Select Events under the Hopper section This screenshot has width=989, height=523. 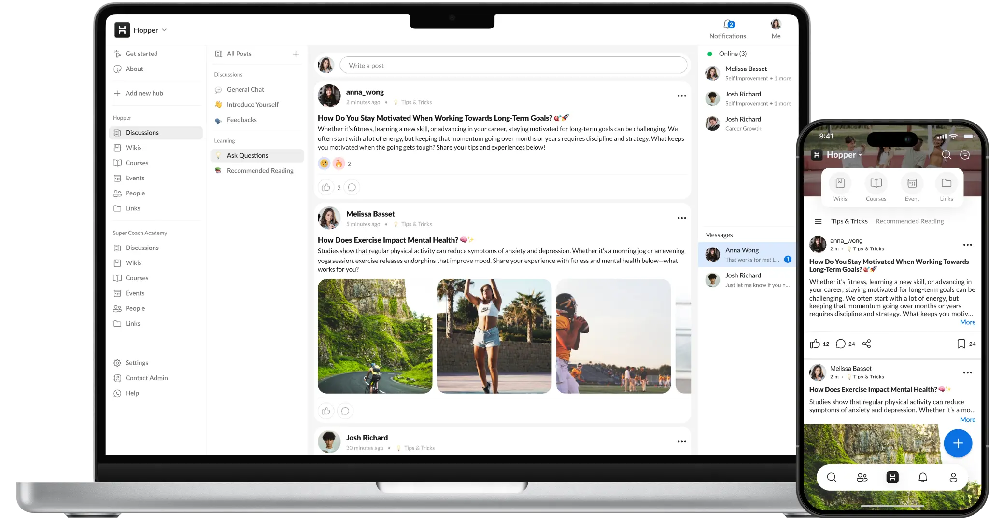[129, 178]
